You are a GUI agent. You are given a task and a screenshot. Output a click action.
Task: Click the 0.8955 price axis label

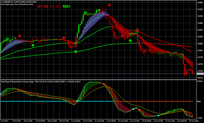[200, 3]
